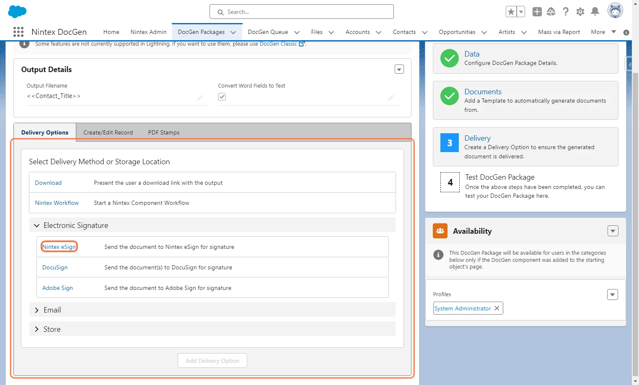Screen dimensions: 639x385
Task: Click the green check icon for Data
Action: tap(450, 58)
